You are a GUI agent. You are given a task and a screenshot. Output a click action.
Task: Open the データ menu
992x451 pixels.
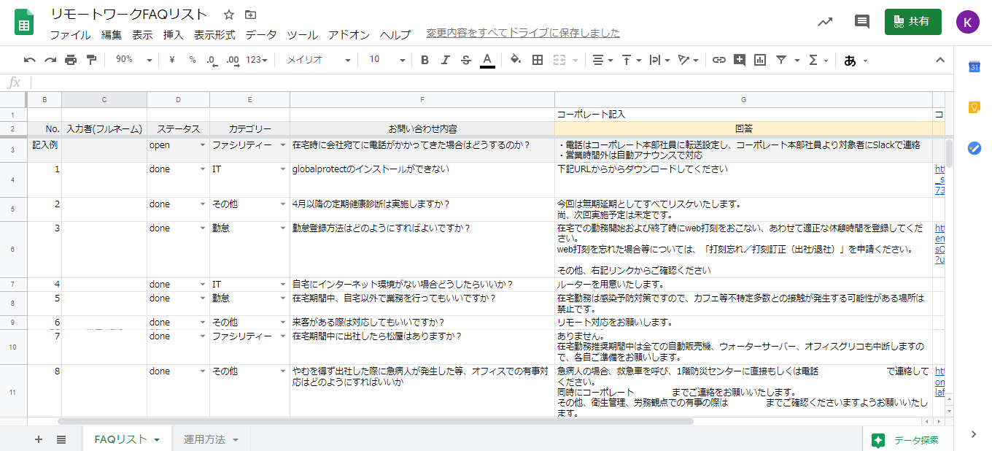pyautogui.click(x=261, y=34)
